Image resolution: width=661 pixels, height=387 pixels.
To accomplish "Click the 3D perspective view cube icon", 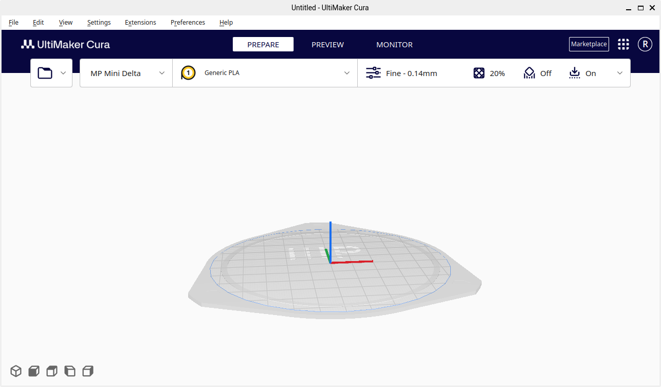I will (16, 371).
